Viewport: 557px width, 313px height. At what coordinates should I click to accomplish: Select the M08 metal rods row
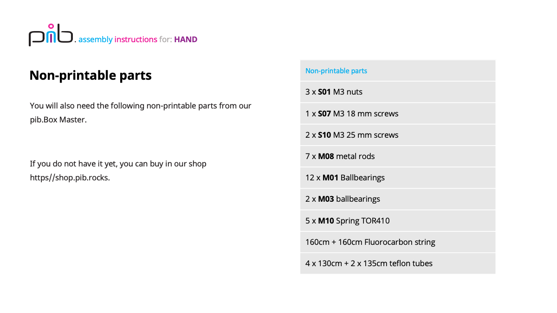click(397, 156)
